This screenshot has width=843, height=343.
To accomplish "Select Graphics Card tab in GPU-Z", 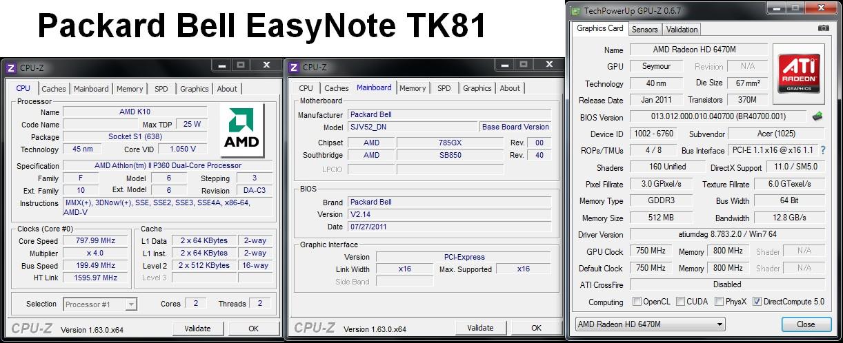I will pos(600,28).
